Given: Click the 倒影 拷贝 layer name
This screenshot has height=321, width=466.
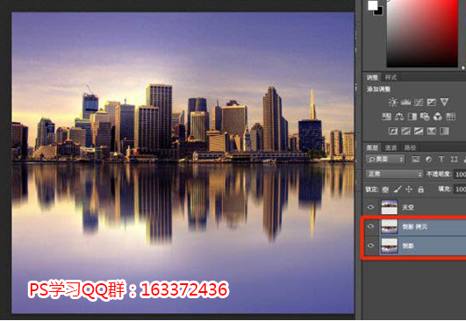Looking at the screenshot, I should tap(414, 227).
